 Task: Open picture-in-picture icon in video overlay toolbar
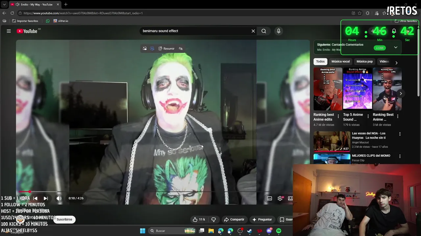[145, 49]
